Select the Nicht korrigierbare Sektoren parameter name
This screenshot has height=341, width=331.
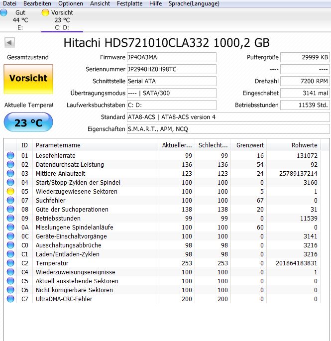point(74,290)
